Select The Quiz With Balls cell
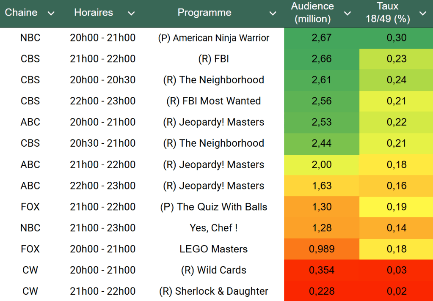The image size is (433, 301). click(x=214, y=207)
